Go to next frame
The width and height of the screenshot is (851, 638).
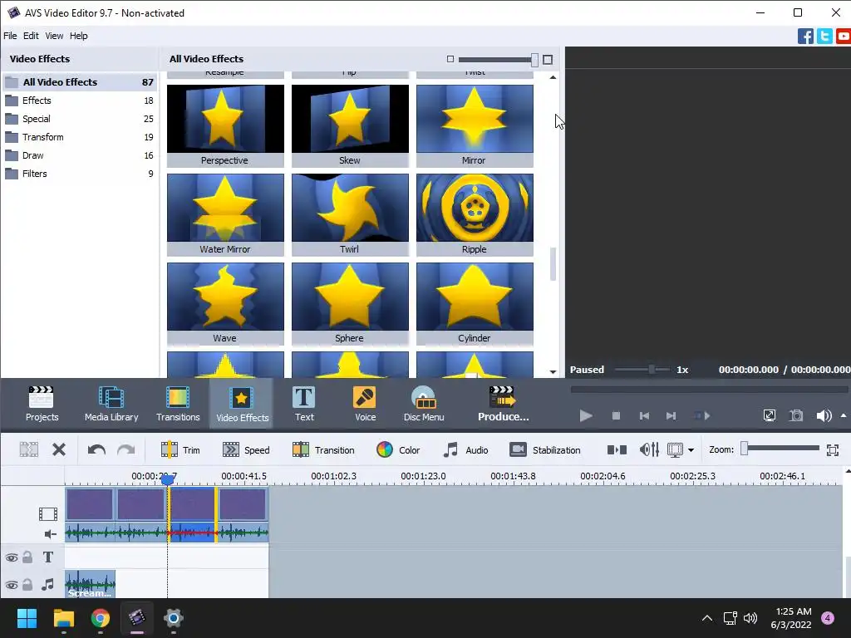pos(671,415)
